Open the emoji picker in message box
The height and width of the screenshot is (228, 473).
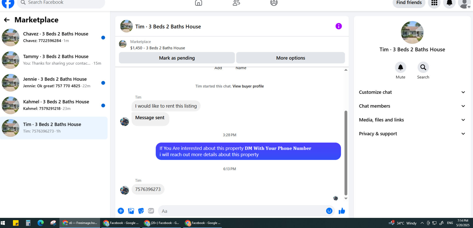pos(329,211)
